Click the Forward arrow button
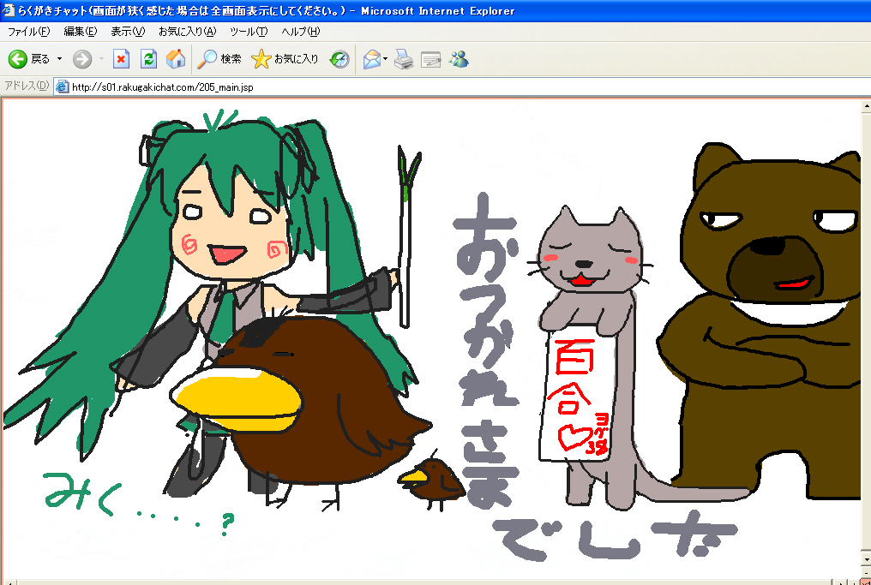871x585 pixels. click(82, 59)
